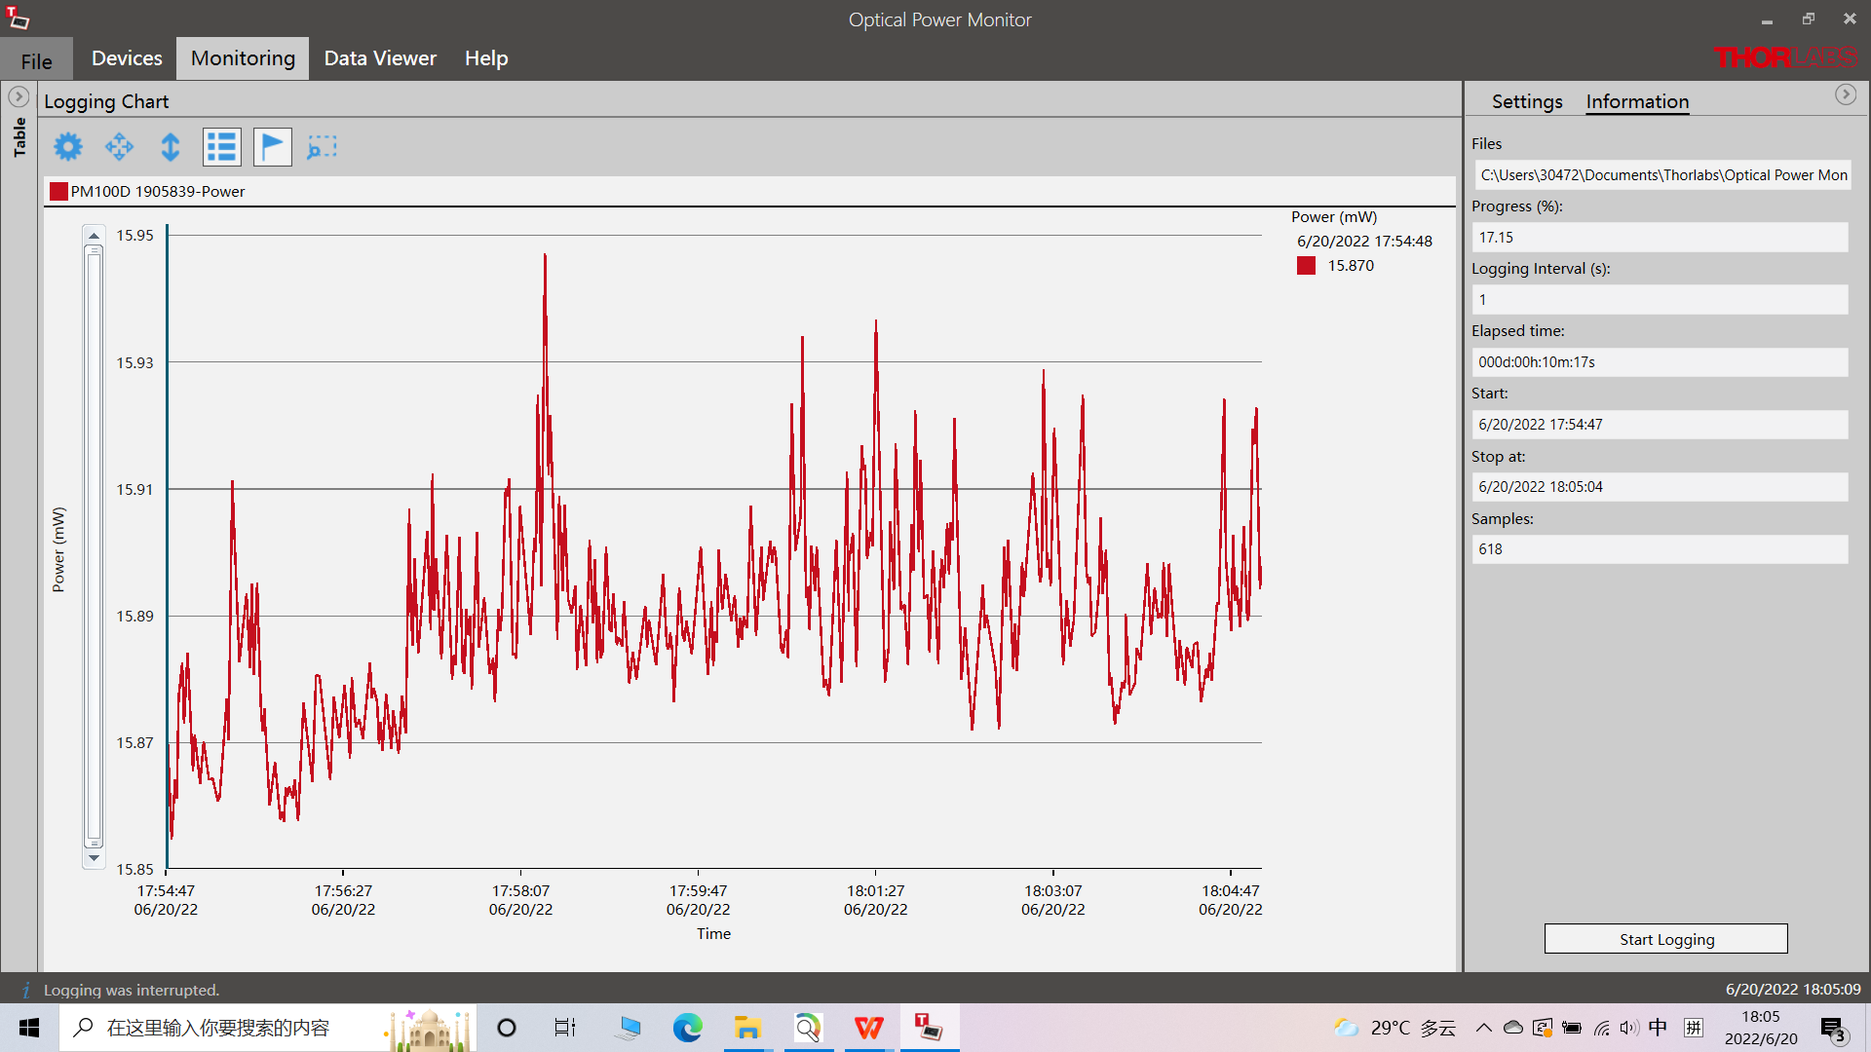Select the zoom region tool
Screen dimensions: 1871x1052
(323, 147)
